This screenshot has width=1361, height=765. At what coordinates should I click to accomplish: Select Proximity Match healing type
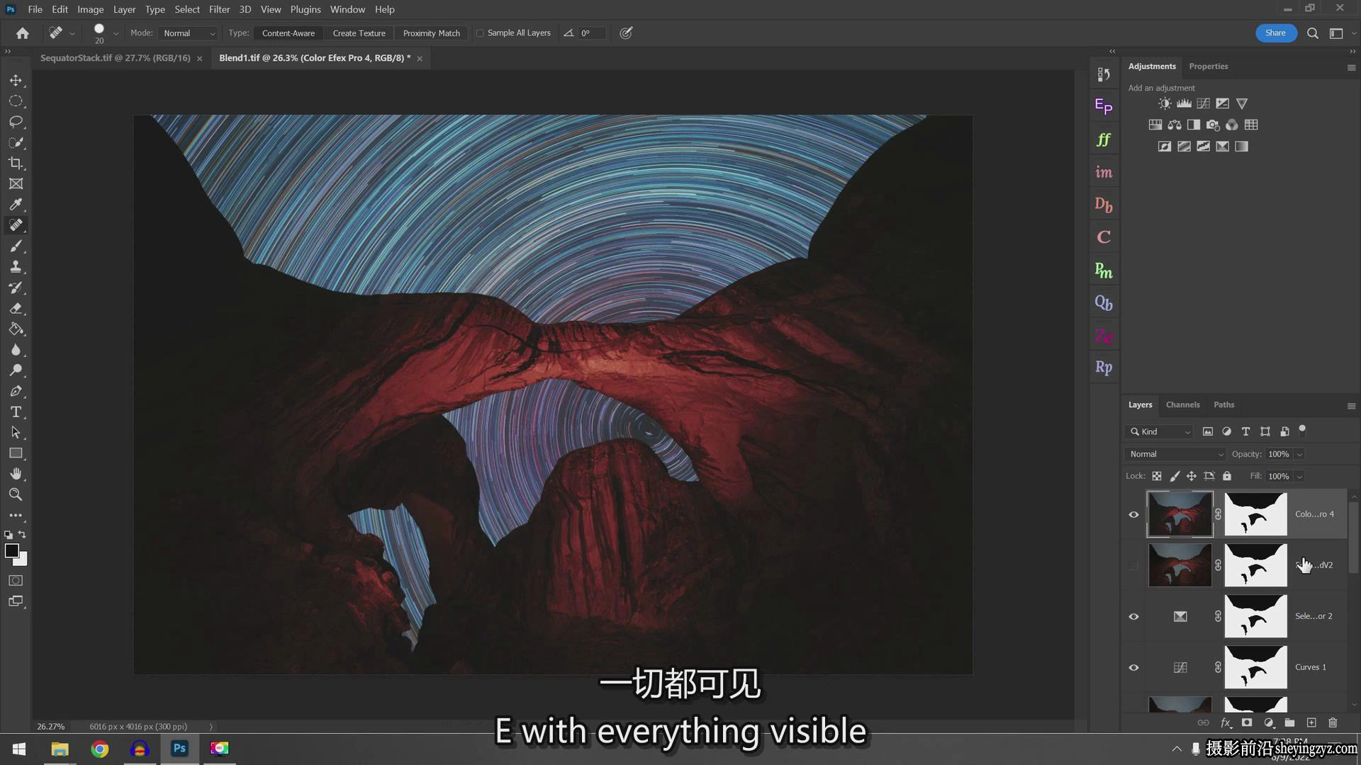tap(431, 33)
